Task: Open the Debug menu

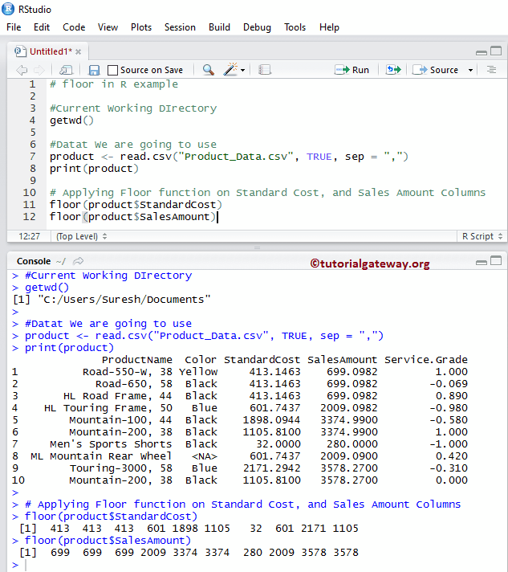Action: pos(257,27)
